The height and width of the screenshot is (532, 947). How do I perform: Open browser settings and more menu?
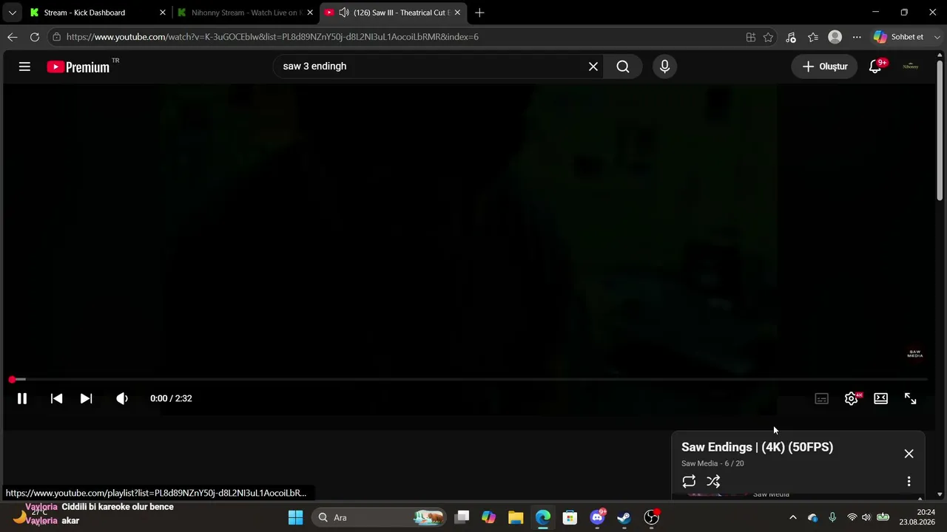pyautogui.click(x=857, y=37)
